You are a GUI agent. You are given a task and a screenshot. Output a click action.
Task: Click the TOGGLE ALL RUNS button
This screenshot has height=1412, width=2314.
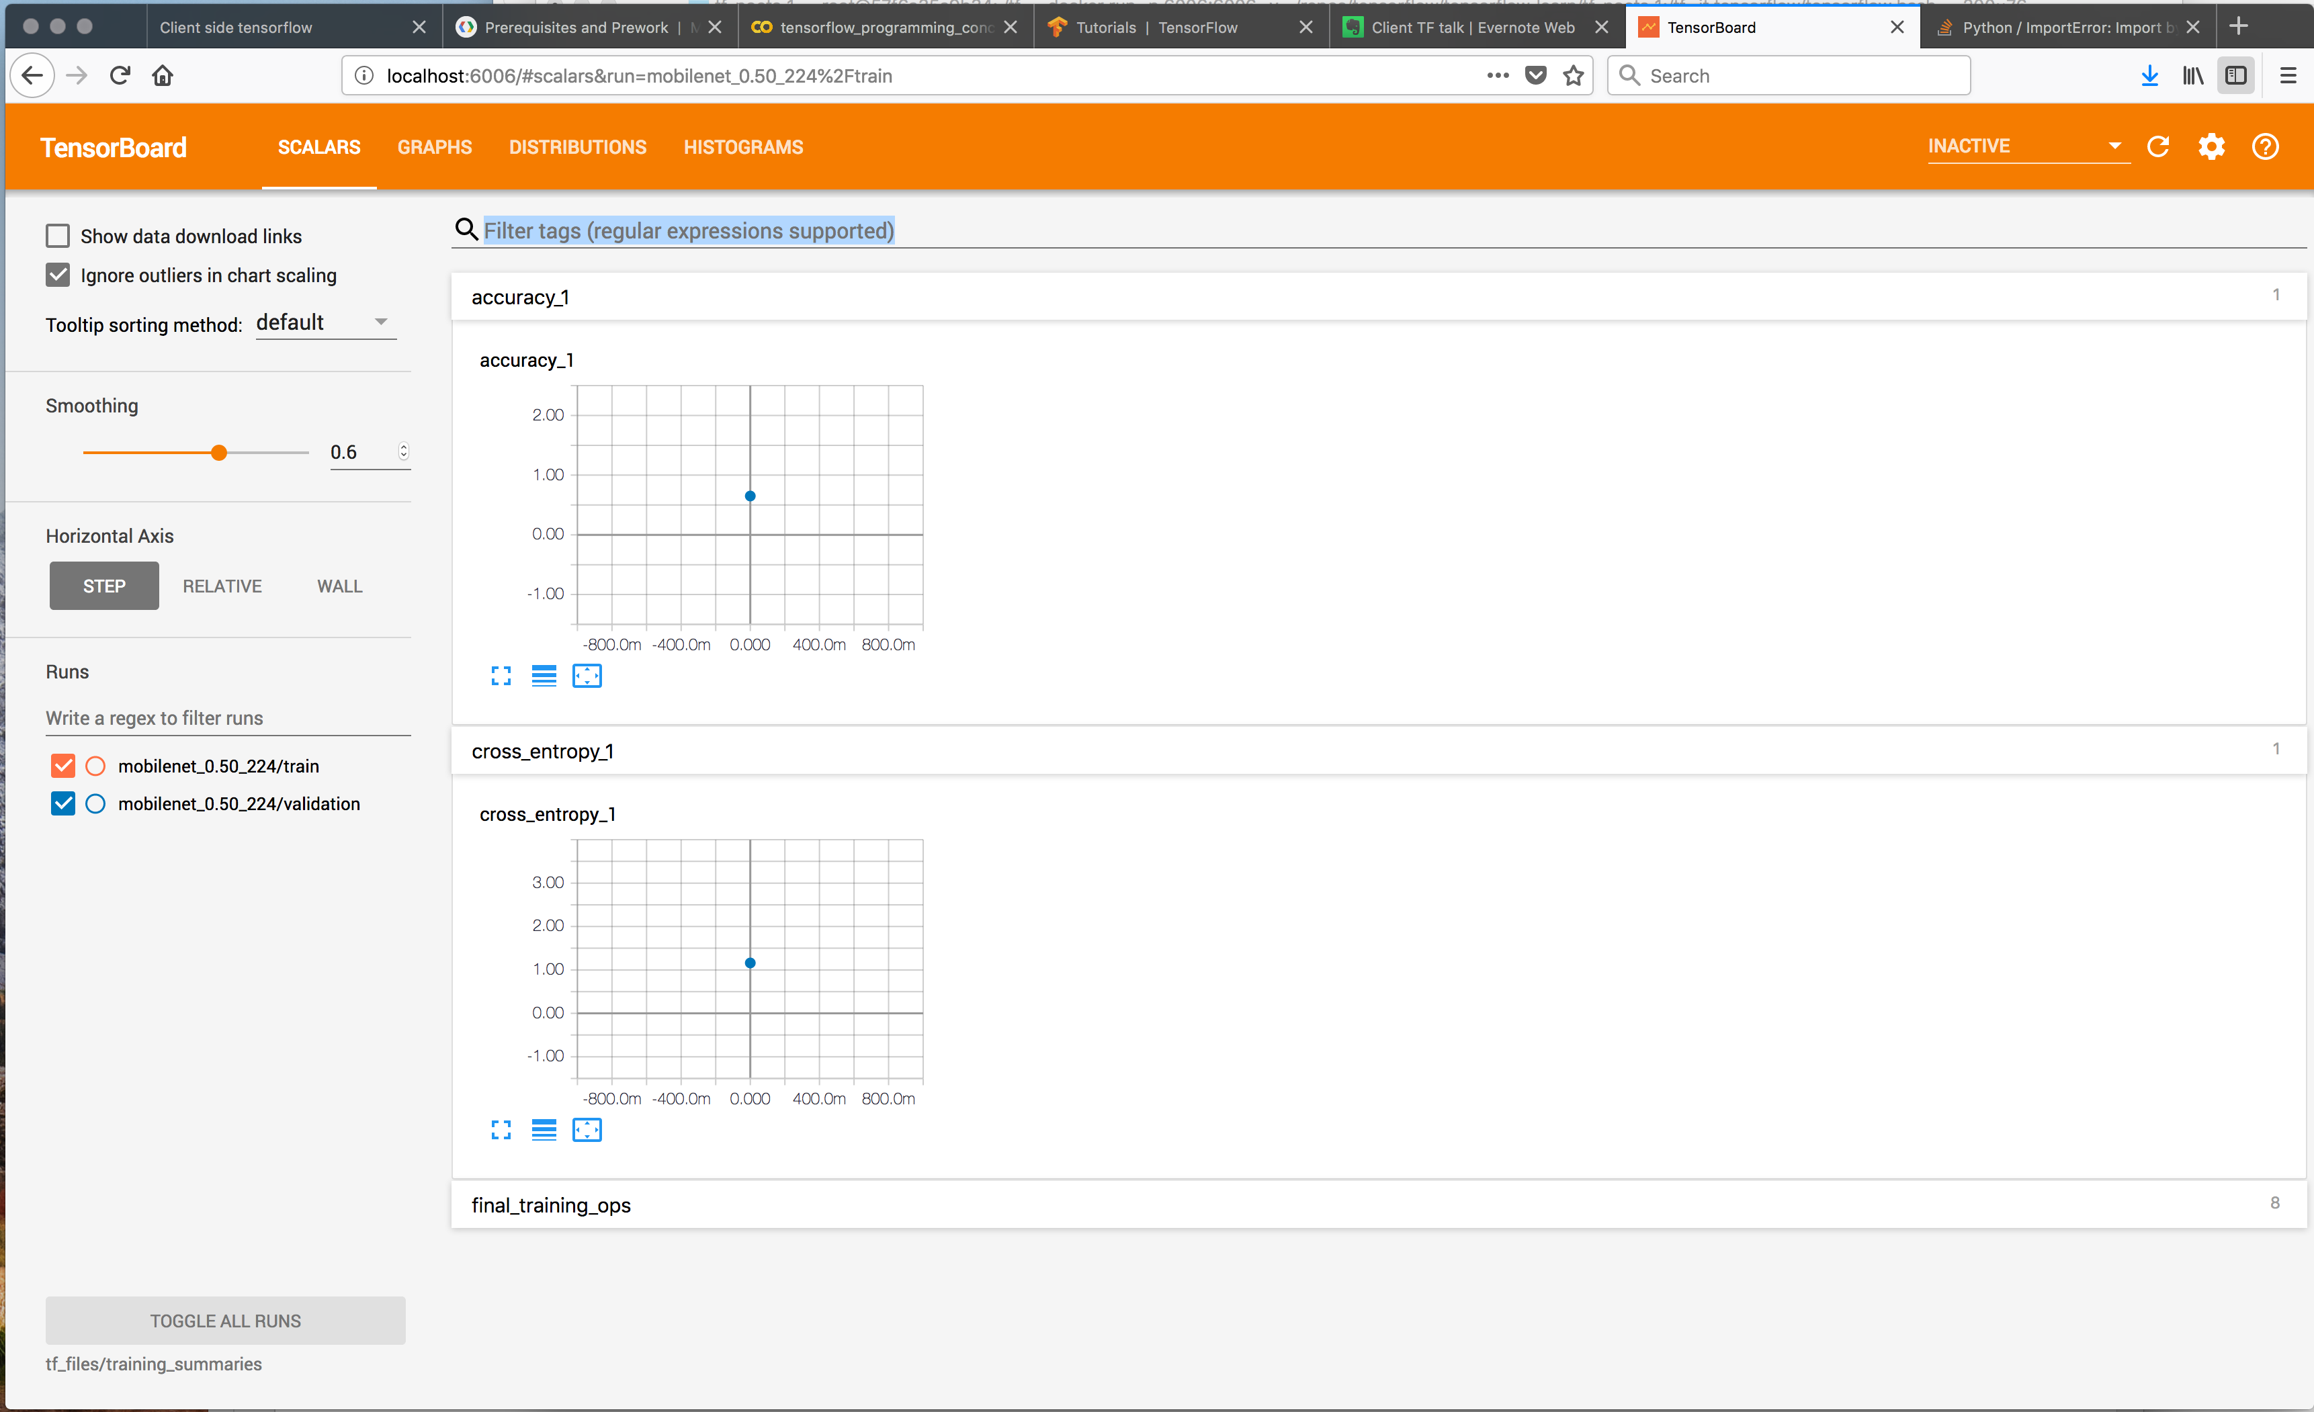pyautogui.click(x=225, y=1320)
